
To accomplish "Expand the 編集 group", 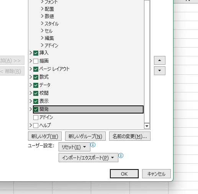I will point(42,38).
